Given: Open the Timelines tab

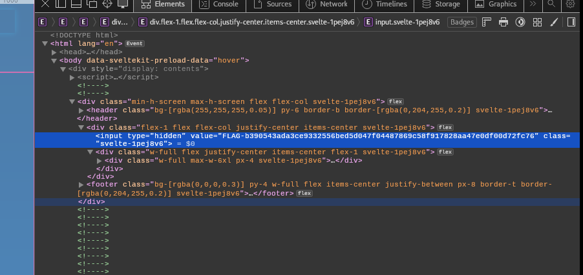Looking at the screenshot, I should (384, 5).
